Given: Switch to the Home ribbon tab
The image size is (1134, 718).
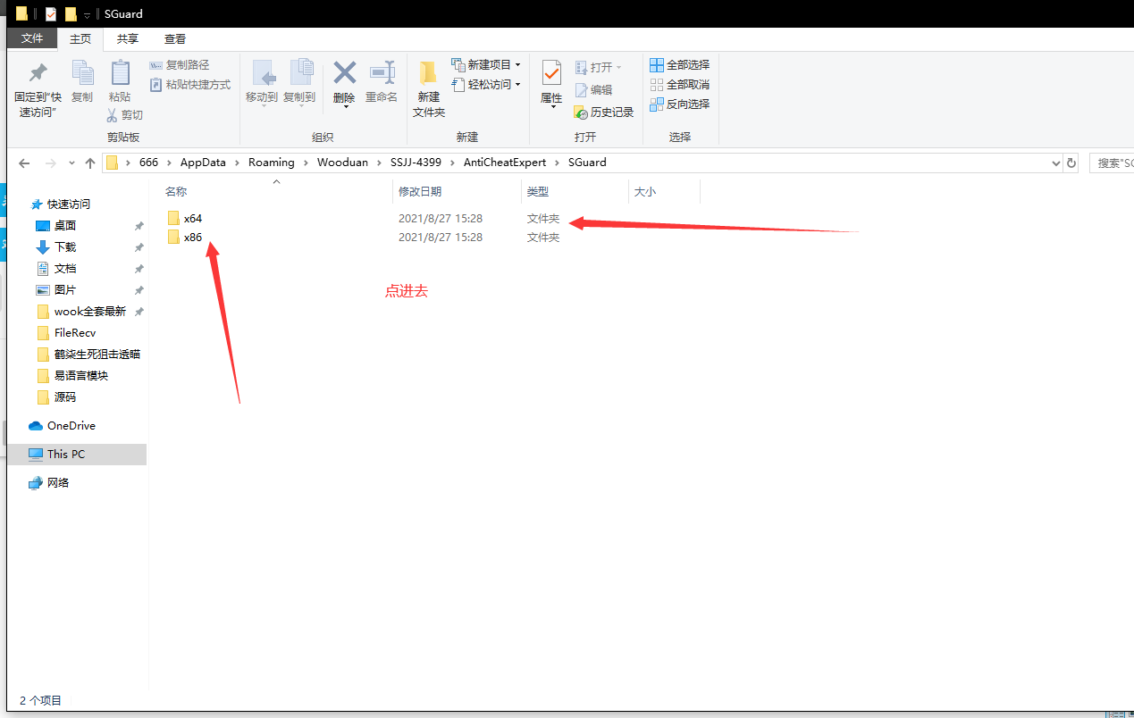Looking at the screenshot, I should click(80, 38).
